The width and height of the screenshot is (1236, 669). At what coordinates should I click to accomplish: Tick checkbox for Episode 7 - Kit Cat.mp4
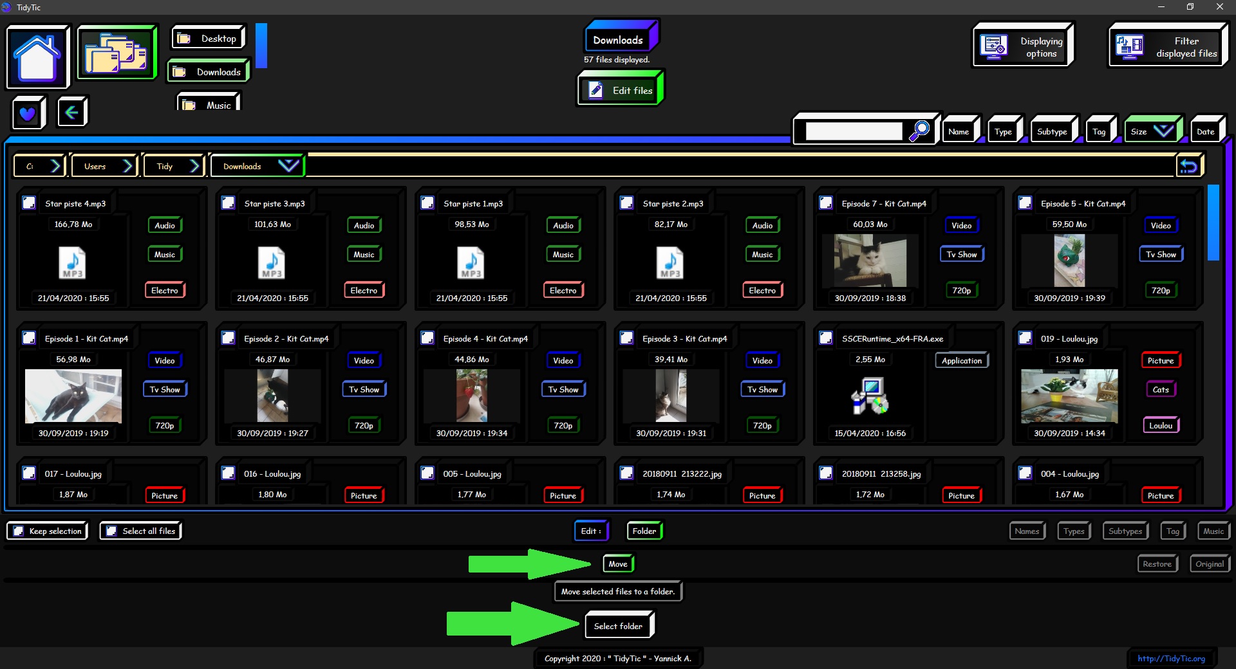826,203
